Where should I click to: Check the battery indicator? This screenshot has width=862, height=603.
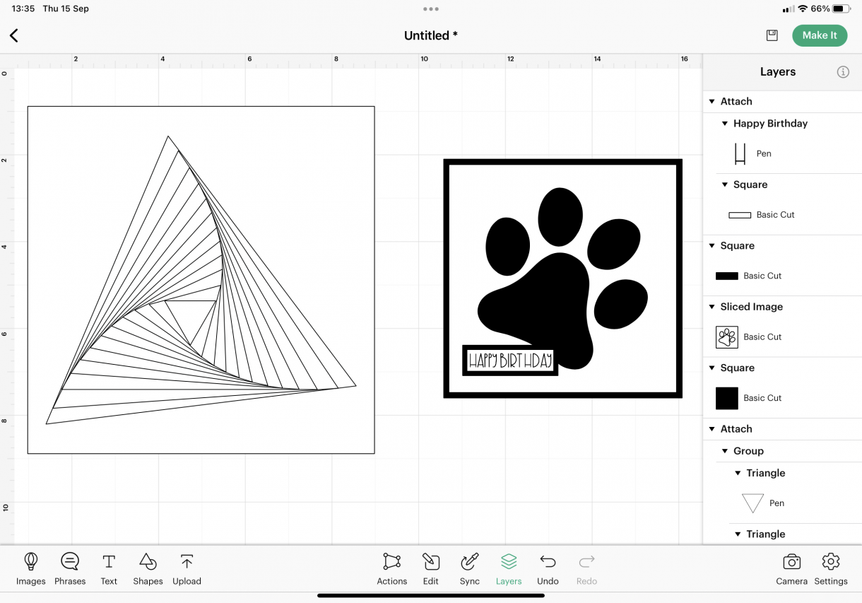(841, 9)
